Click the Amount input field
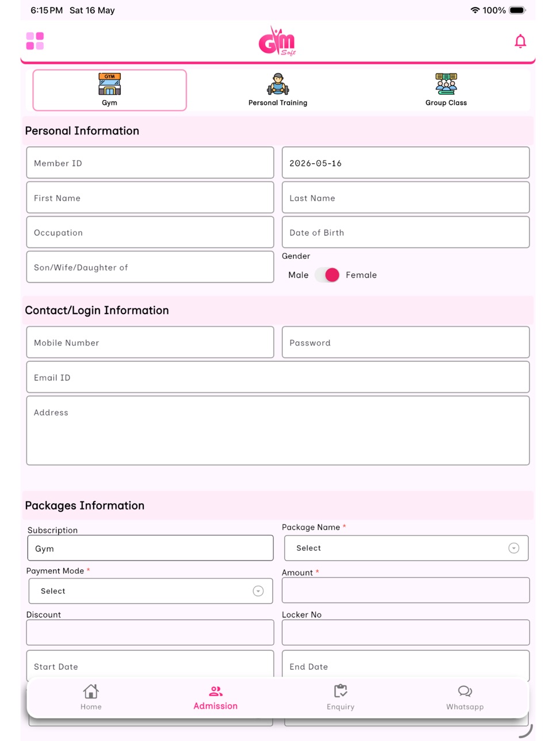This screenshot has height=741, width=556. tap(405, 590)
